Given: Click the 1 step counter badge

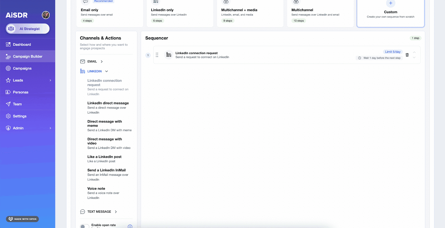Looking at the screenshot, I should [416, 38].
